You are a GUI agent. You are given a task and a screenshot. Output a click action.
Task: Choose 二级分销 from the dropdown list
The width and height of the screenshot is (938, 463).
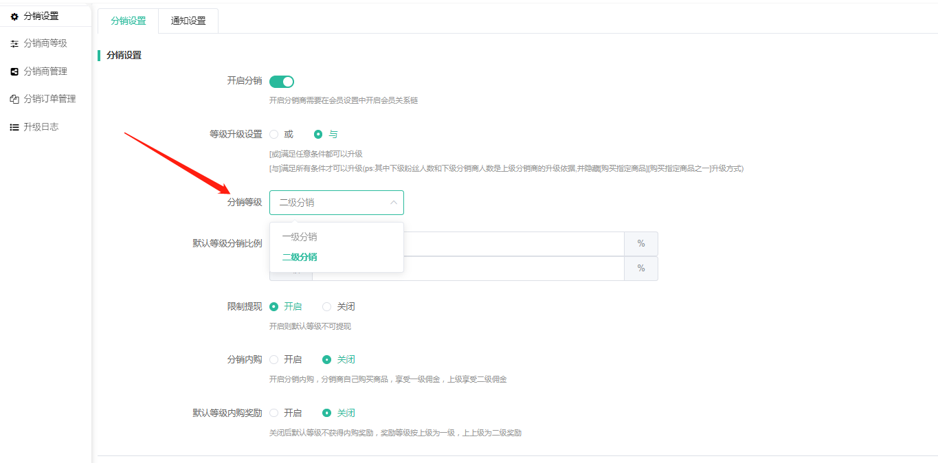(x=300, y=257)
